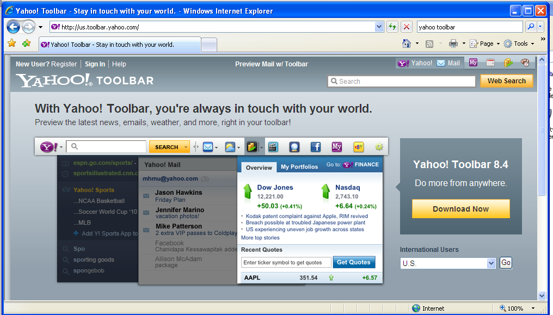
Task: Click the mail envelope icon in toolbar preview
Action: (x=208, y=147)
